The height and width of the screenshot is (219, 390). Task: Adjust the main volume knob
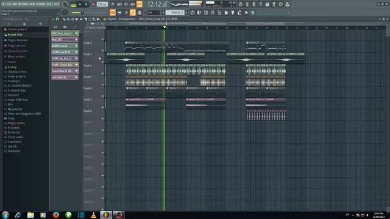tap(65, 4)
